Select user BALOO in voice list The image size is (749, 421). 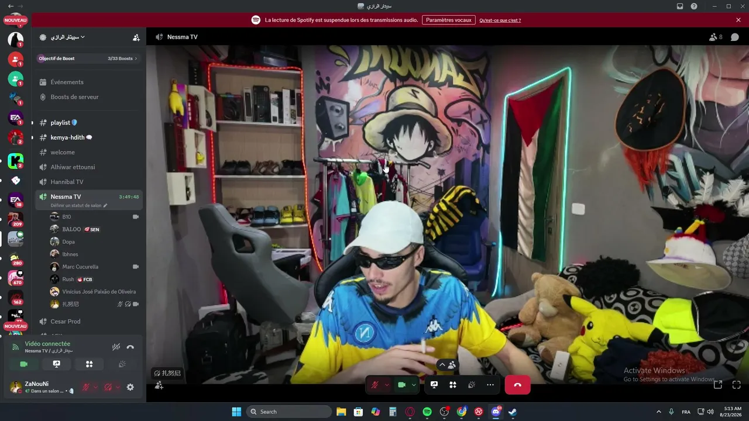(95, 229)
